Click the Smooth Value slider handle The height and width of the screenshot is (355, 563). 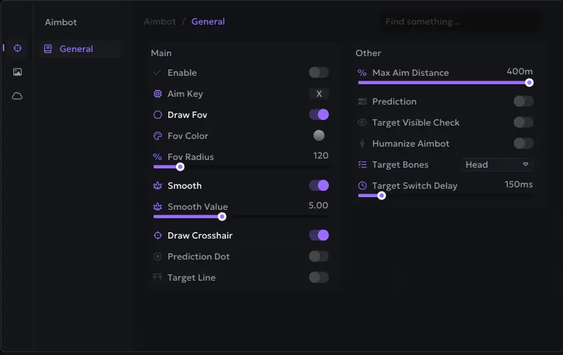(x=222, y=217)
